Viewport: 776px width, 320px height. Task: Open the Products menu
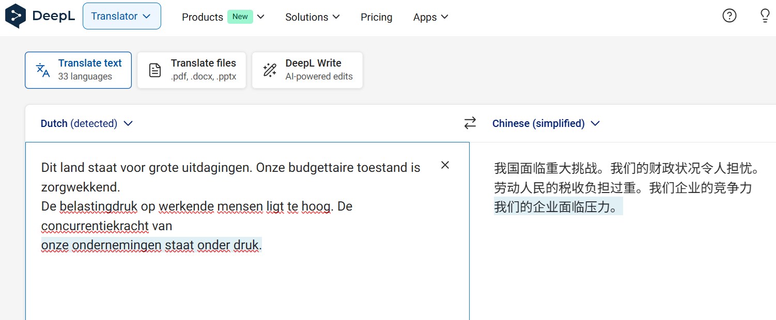coord(223,17)
